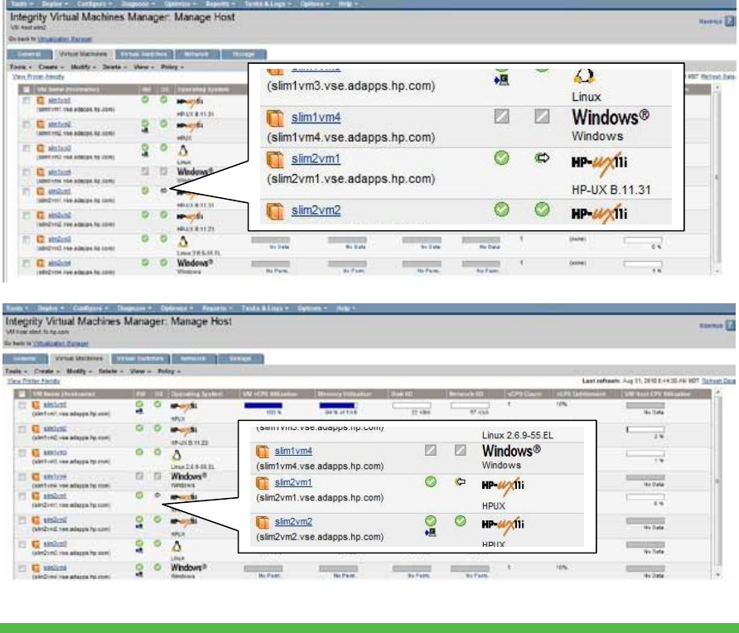
Task: Switch to Virtual Switches tab in upper window
Action: click(x=144, y=54)
